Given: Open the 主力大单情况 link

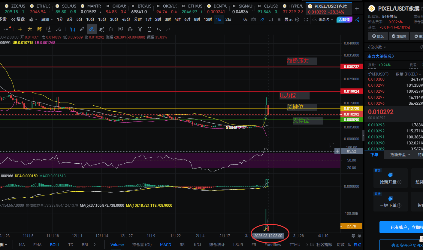Looking at the screenshot, I should (x=381, y=56).
